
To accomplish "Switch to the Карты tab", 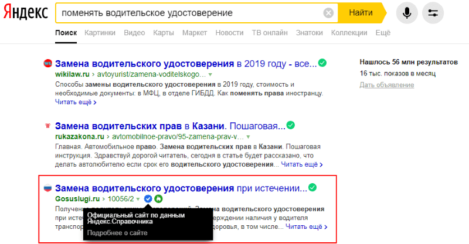I will (164, 33).
